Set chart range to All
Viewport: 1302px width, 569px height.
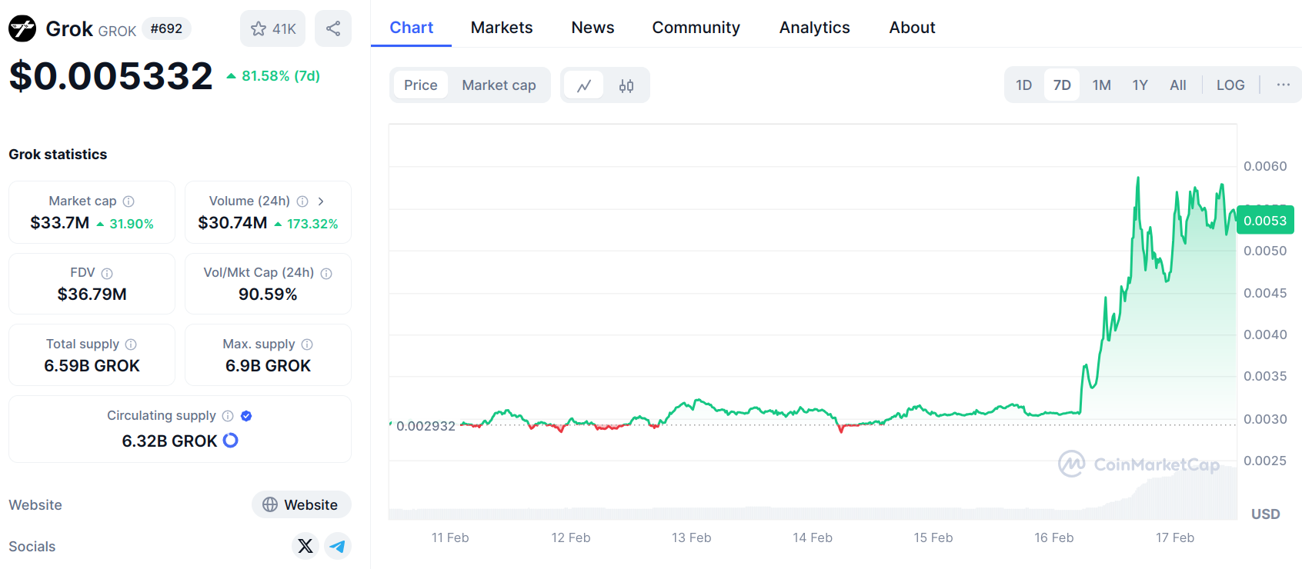pyautogui.click(x=1177, y=85)
